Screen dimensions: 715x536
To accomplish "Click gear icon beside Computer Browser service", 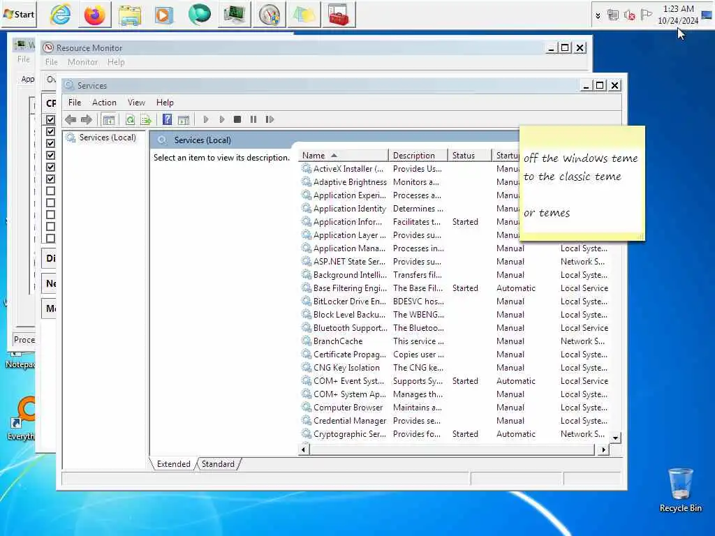I will (307, 408).
